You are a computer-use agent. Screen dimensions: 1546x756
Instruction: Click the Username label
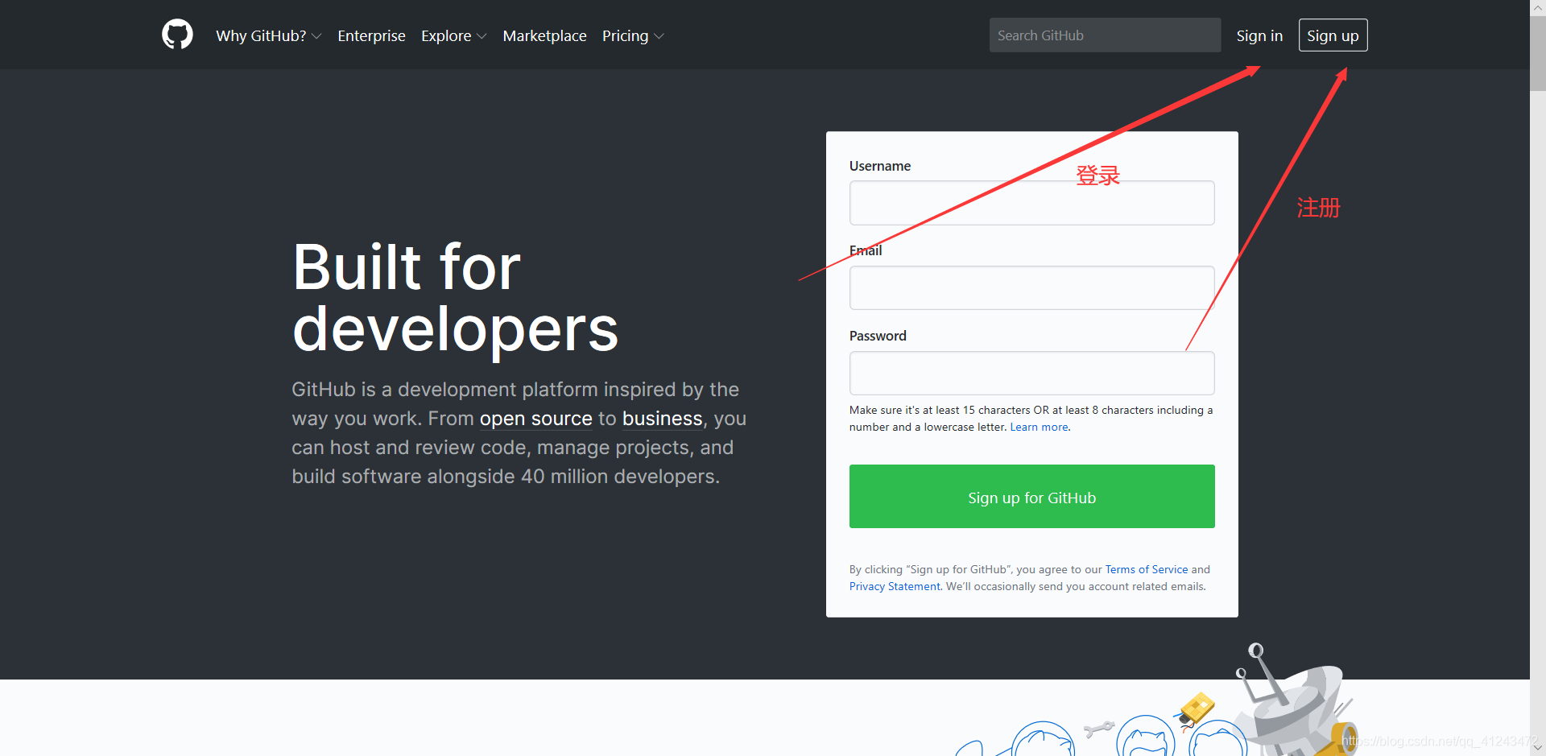click(x=880, y=166)
